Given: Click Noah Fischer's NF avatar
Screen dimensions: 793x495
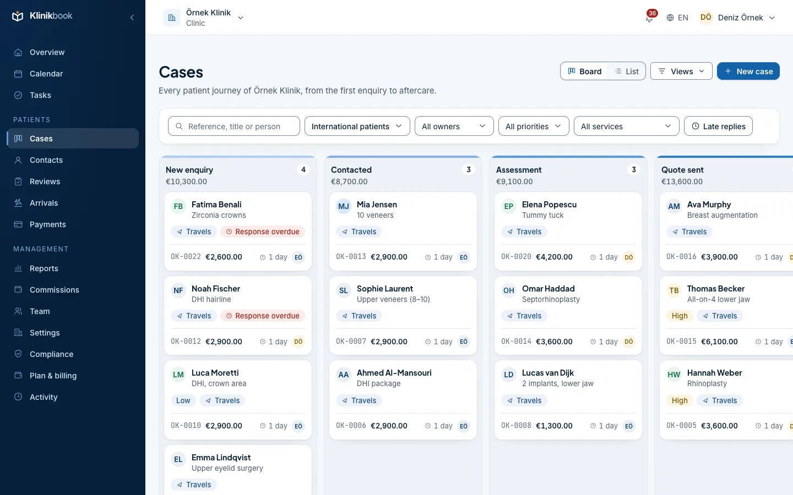Looking at the screenshot, I should (178, 291).
